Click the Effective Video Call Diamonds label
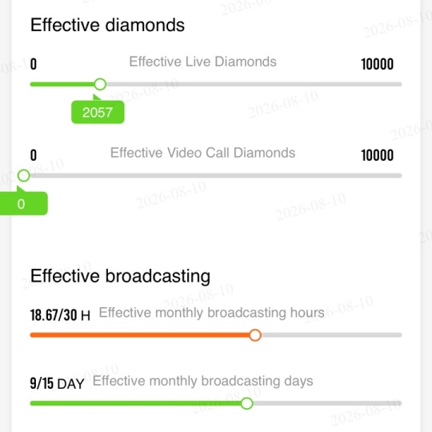The width and height of the screenshot is (432, 432). pos(202,153)
